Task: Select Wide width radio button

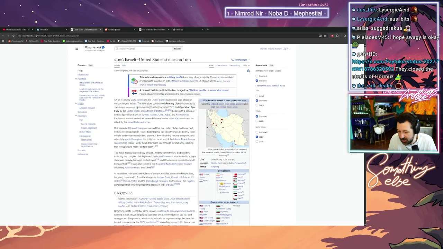Action: 257,121
